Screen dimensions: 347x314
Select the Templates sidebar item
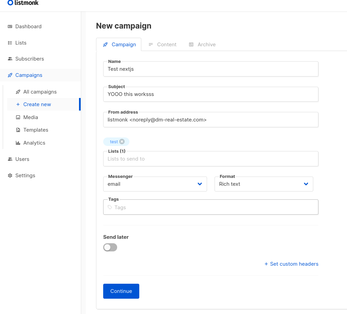(x=35, y=130)
